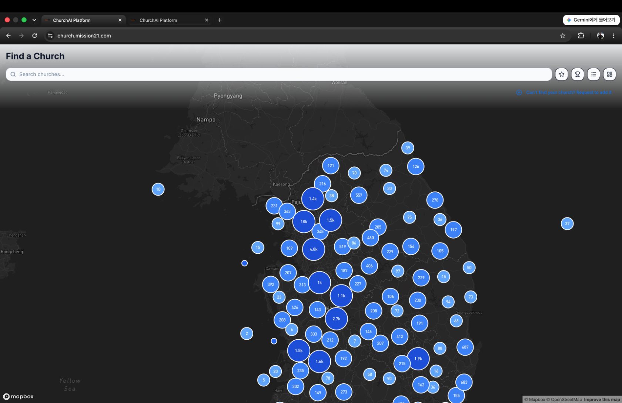Screen dimensions: 622x403
Task: Open the 412 cluster marker
Action: pyautogui.click(x=399, y=336)
